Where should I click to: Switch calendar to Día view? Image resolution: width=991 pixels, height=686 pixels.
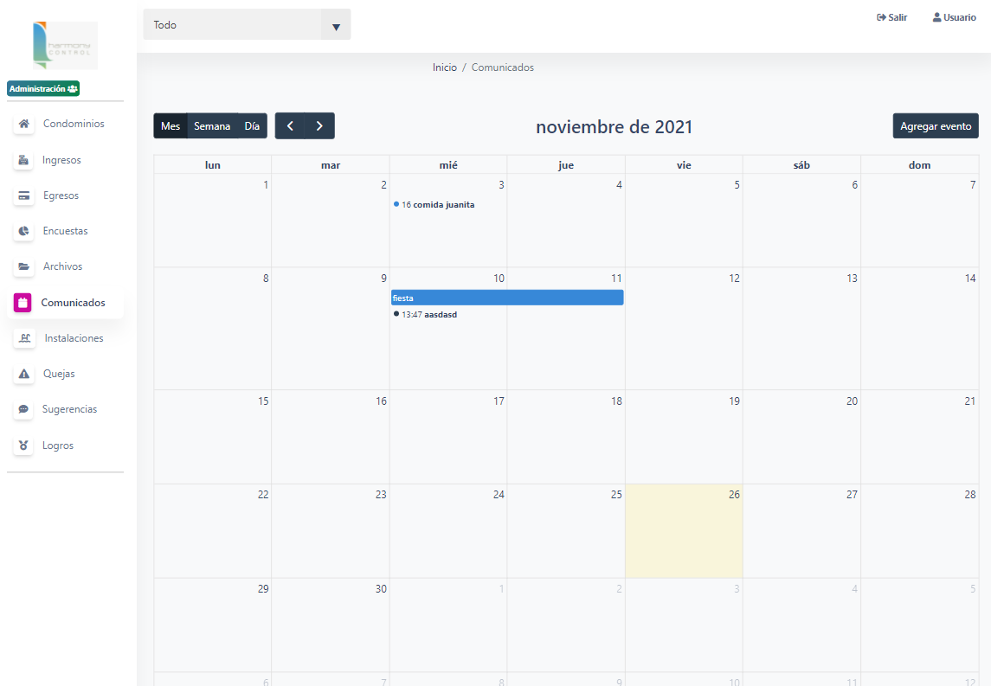click(x=252, y=126)
